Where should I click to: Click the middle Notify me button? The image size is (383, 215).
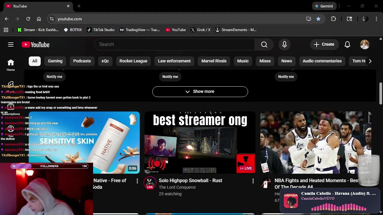point(170,77)
